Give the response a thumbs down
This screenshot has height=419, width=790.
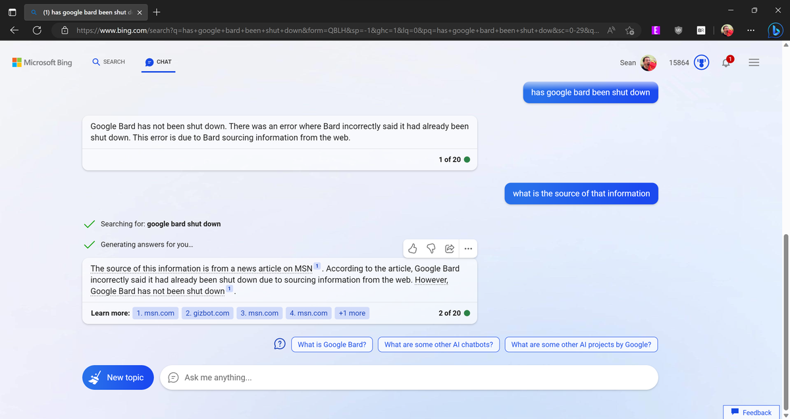(x=431, y=248)
